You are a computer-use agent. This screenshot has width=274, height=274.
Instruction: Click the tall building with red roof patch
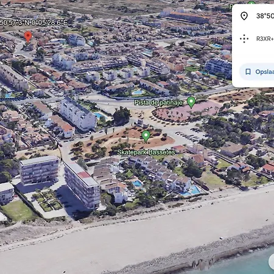[82, 184]
